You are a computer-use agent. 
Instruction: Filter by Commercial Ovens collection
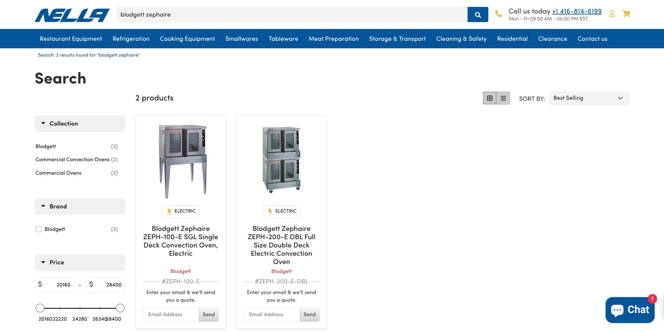click(58, 173)
